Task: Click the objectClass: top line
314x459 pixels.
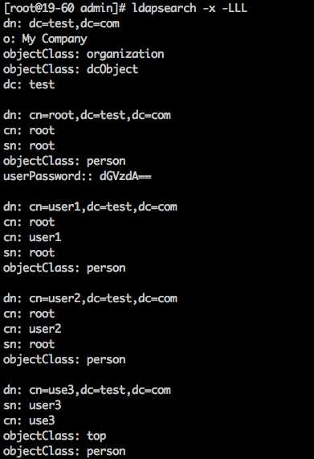Action: pyautogui.click(x=55, y=436)
